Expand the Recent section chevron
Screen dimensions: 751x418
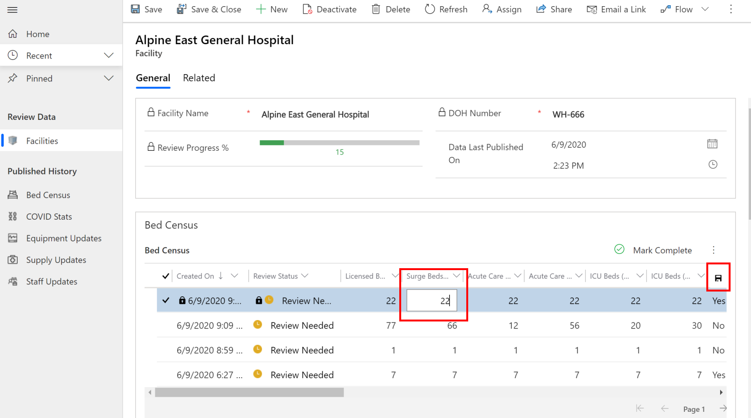coord(109,55)
